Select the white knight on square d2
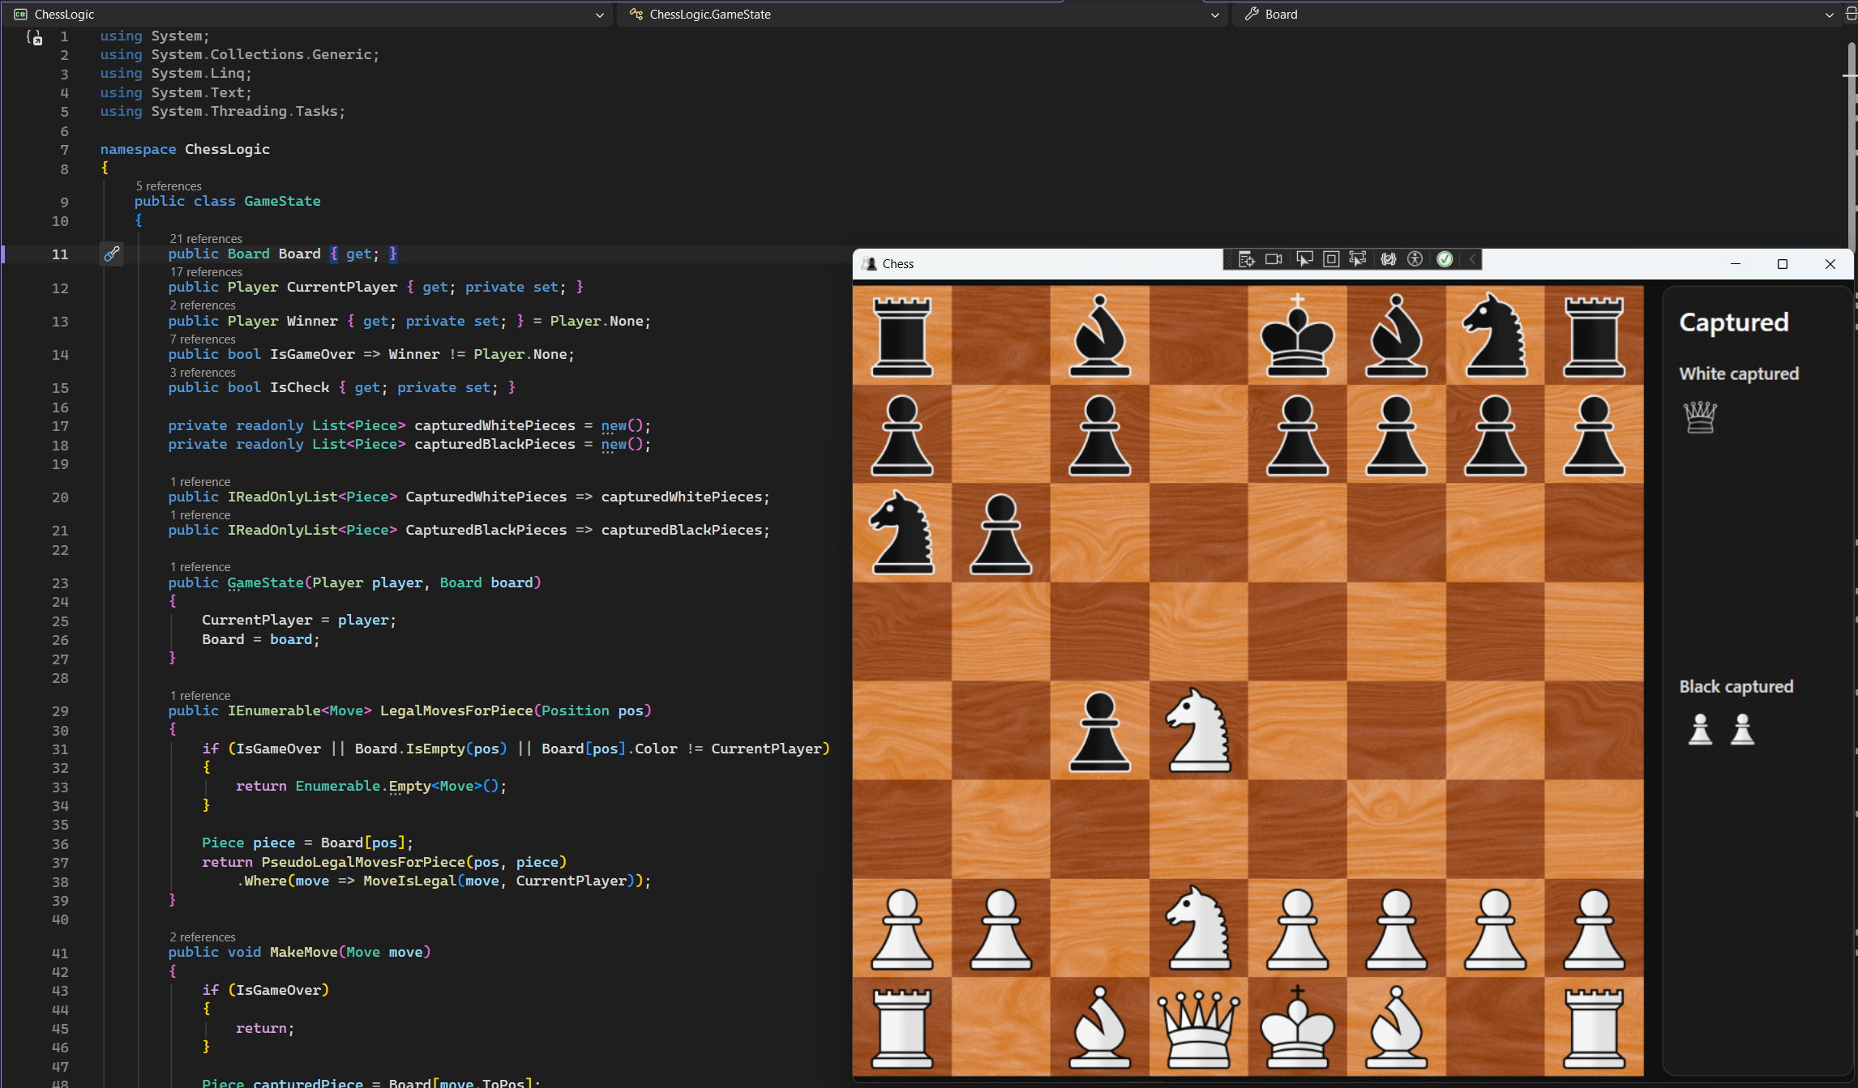The height and width of the screenshot is (1088, 1858). 1198,928
